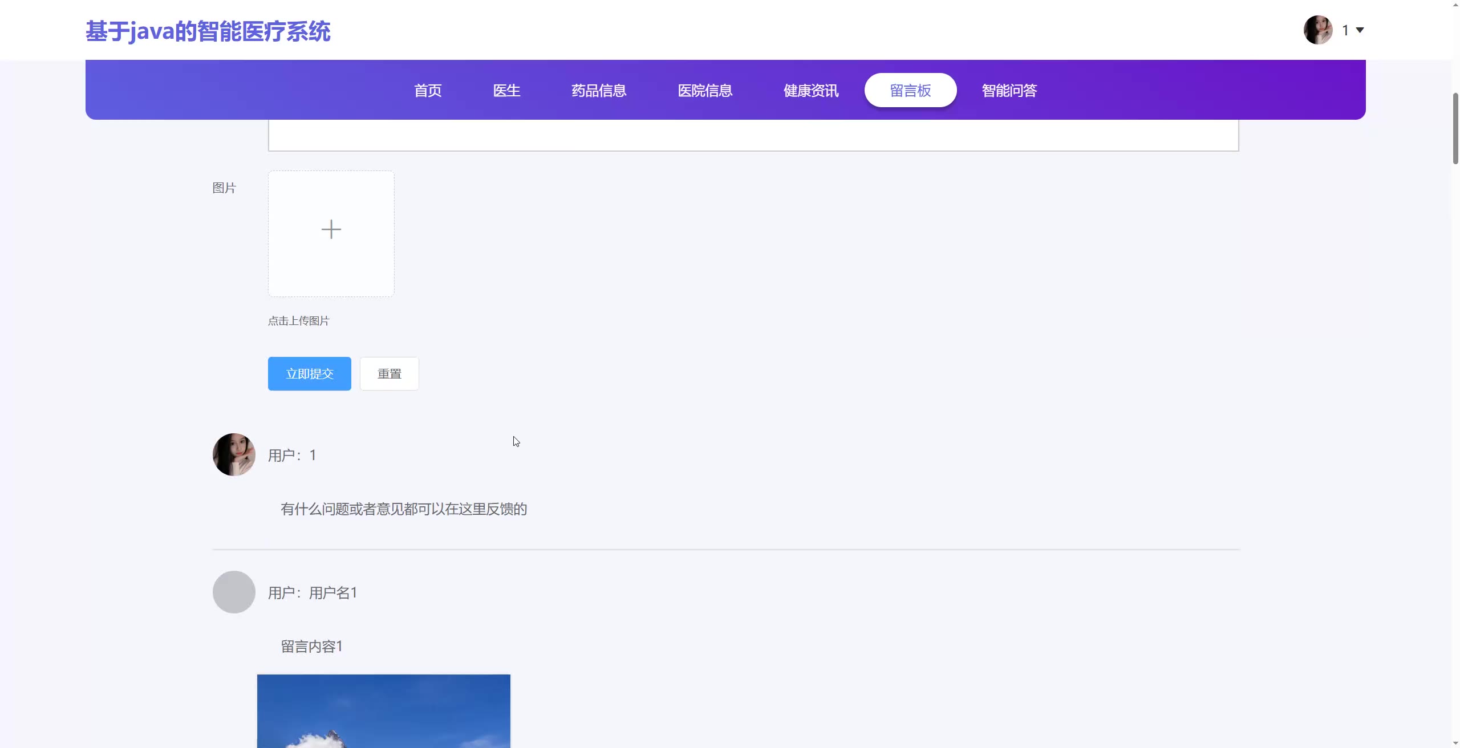
Task: Click gray placeholder avatar of 用户名1
Action: [x=234, y=592]
